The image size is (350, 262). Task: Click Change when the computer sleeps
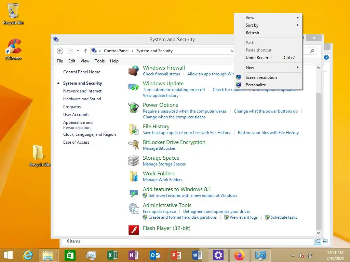pos(174,117)
